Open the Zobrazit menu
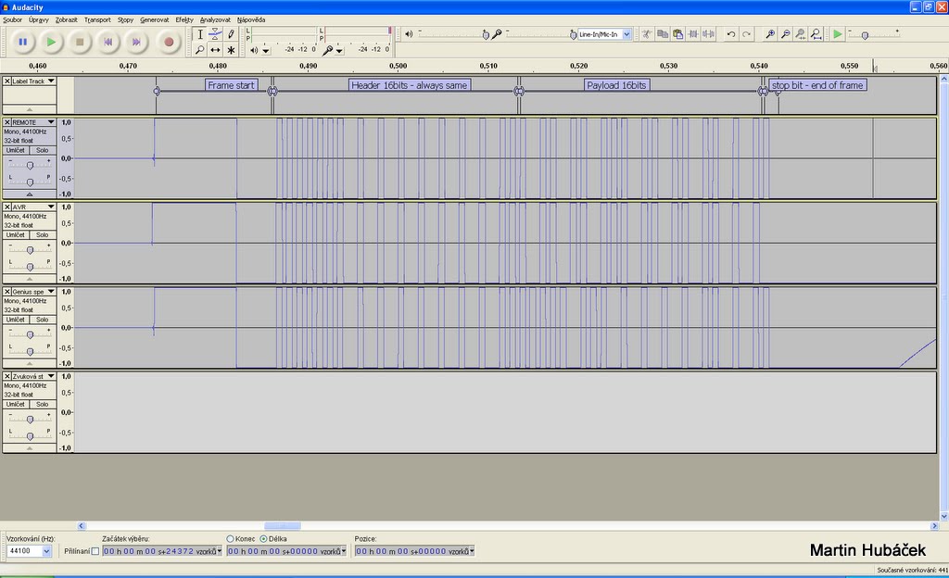This screenshot has width=949, height=578. 66,20
